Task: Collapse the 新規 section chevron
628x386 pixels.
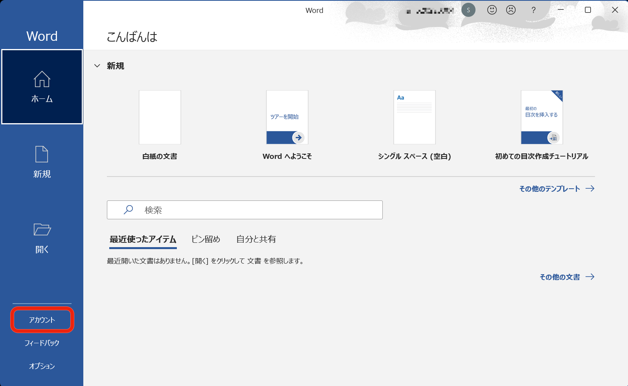Action: (97, 66)
